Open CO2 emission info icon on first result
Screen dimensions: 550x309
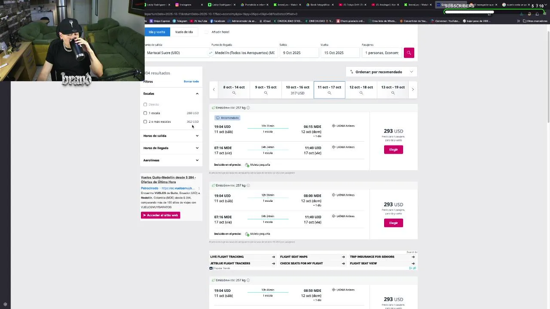(x=248, y=108)
